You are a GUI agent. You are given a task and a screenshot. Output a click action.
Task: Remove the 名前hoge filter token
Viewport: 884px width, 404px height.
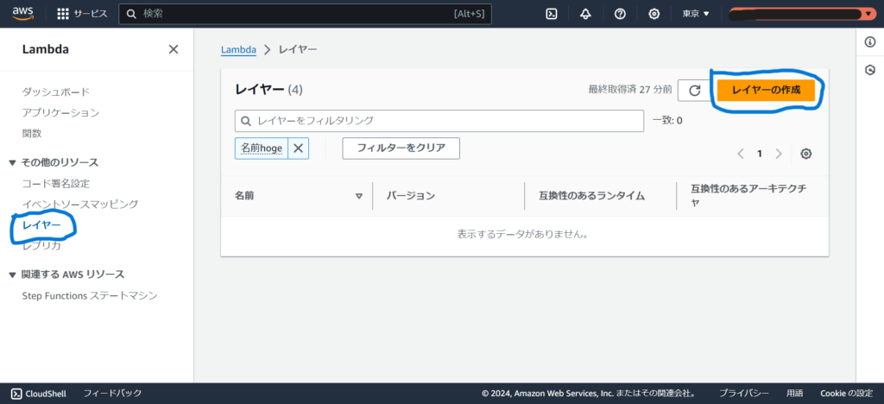[298, 148]
